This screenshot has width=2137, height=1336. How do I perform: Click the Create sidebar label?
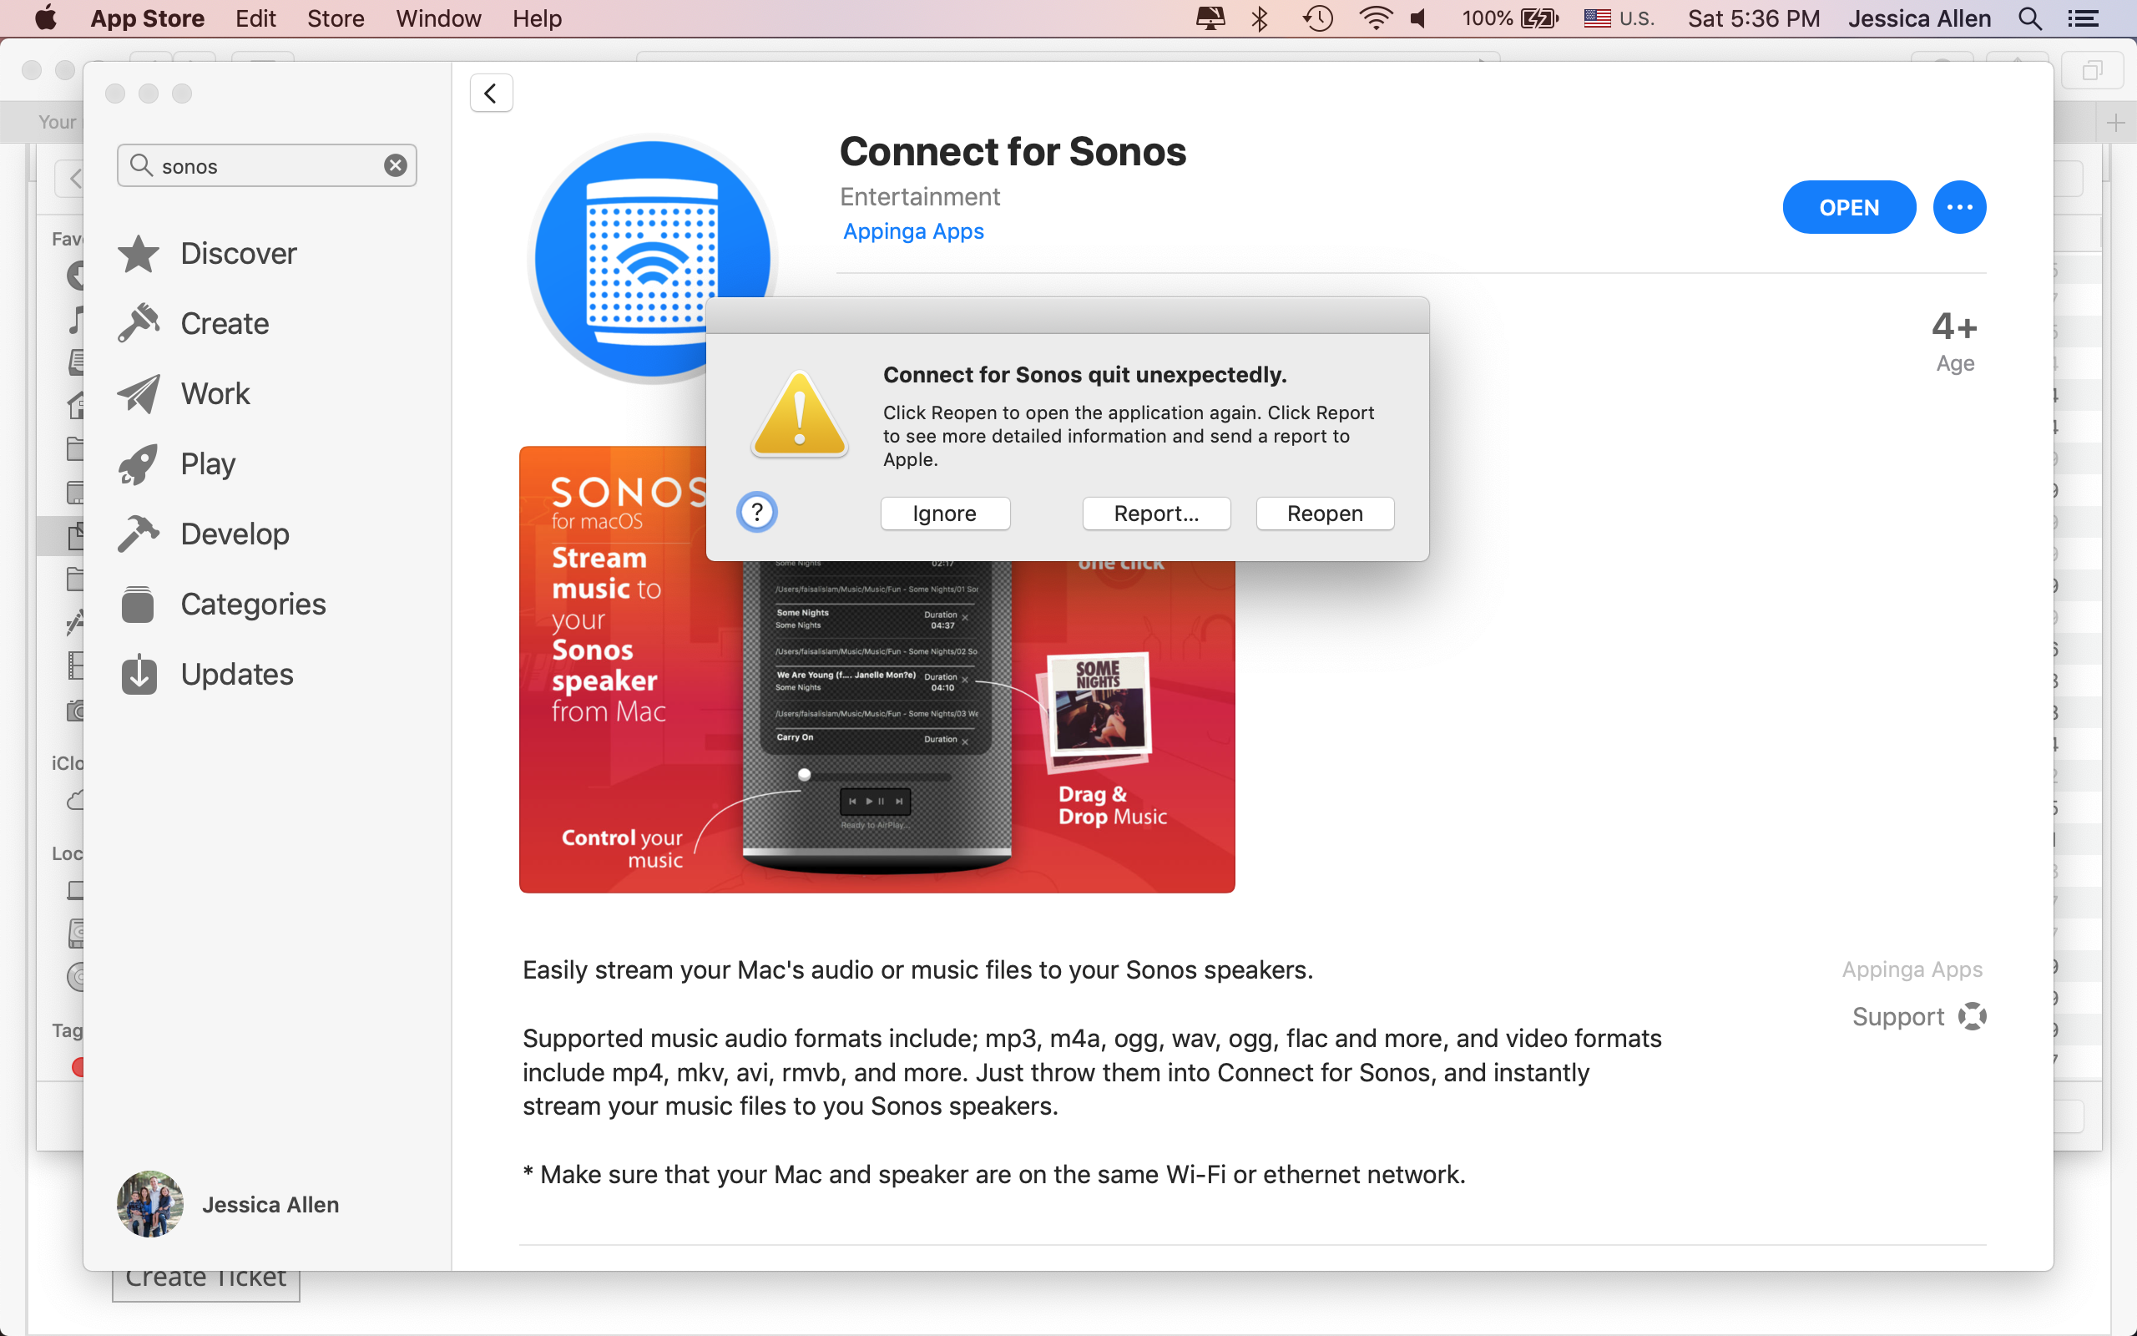pos(225,323)
